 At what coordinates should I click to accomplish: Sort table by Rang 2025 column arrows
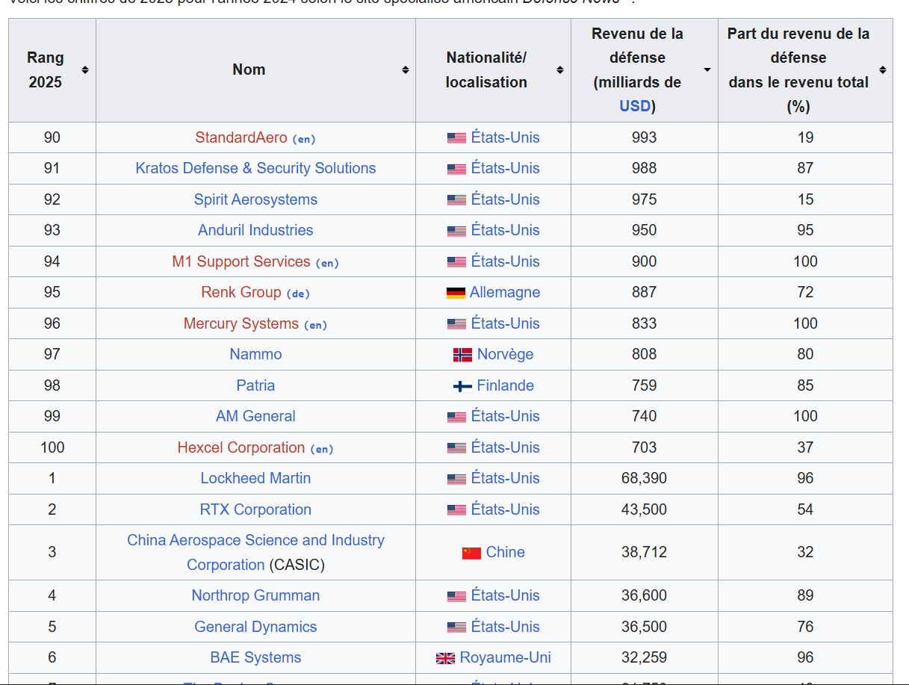[85, 70]
